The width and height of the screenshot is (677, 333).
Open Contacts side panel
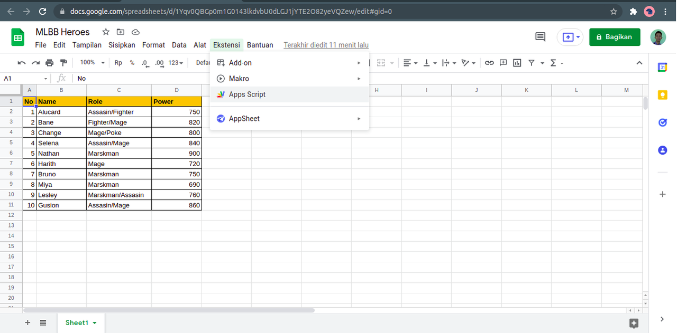click(662, 150)
